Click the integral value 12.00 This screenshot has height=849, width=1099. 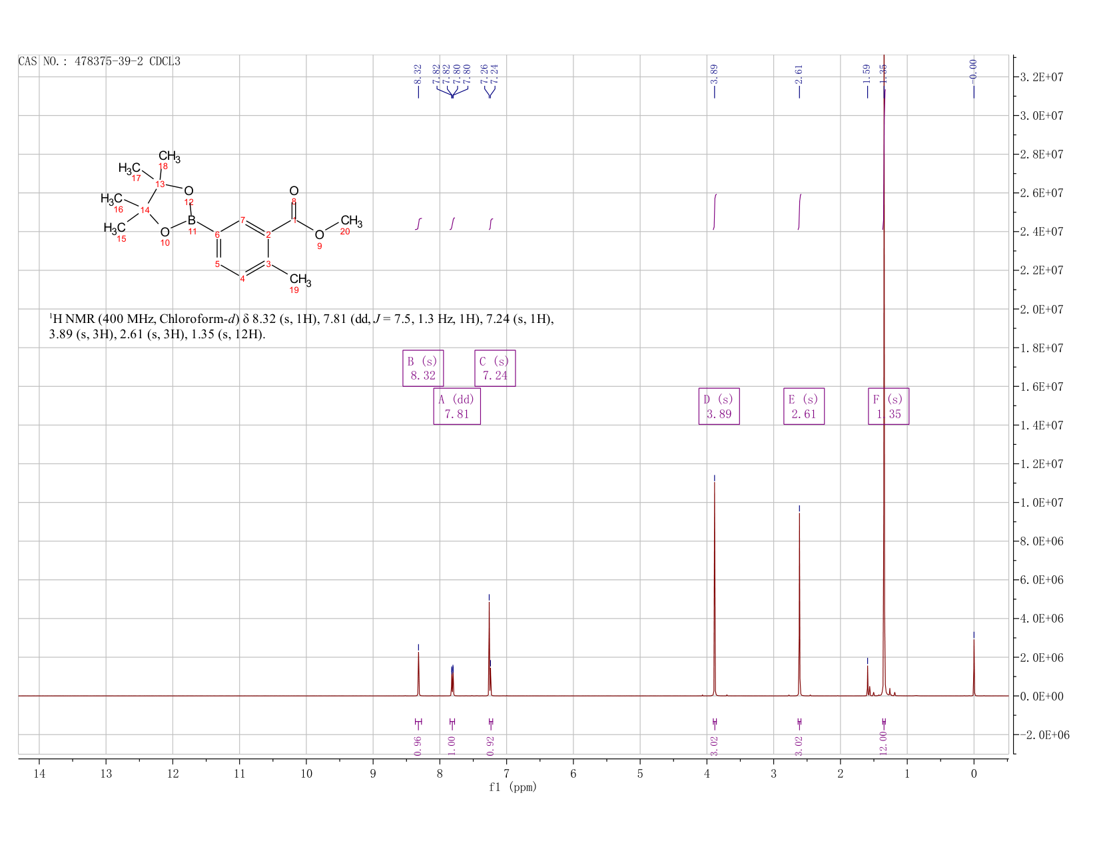click(884, 743)
